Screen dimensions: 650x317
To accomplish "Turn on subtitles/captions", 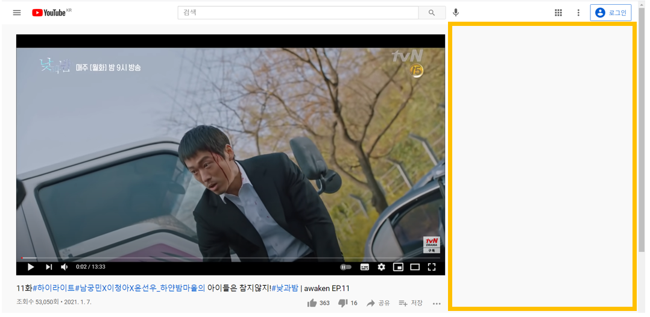I will click(x=365, y=267).
